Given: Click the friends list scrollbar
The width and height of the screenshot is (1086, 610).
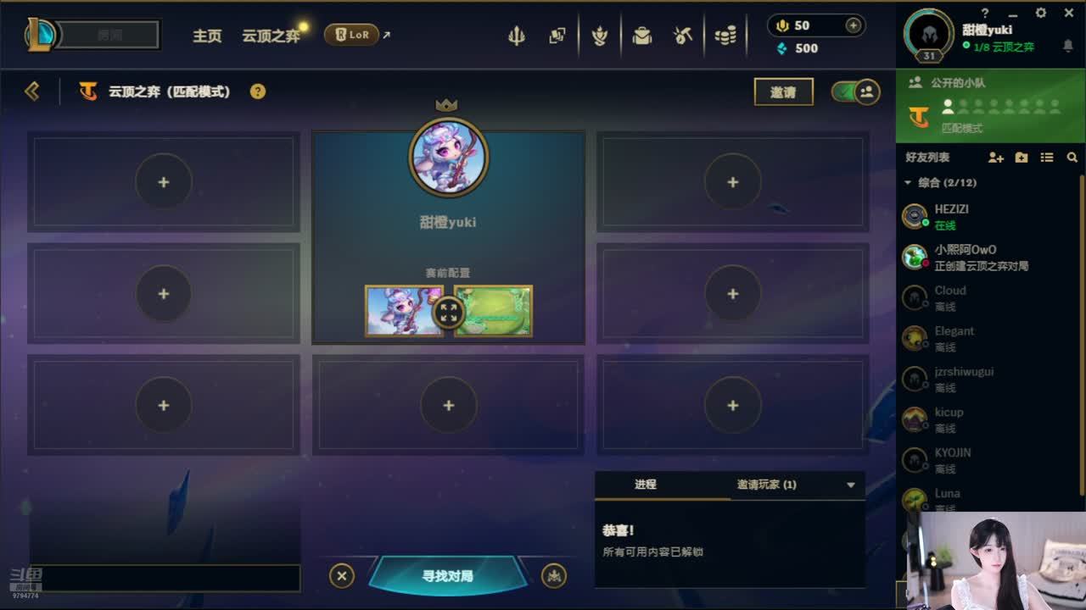Looking at the screenshot, I should 1081,335.
